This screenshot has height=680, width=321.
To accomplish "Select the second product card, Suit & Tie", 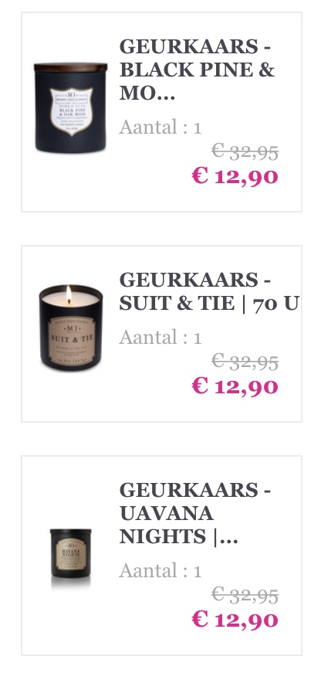I will tap(161, 334).
